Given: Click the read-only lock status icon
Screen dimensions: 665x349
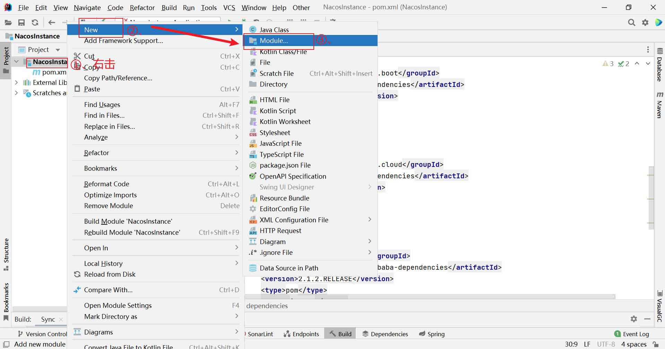Looking at the screenshot, I should point(656,344).
